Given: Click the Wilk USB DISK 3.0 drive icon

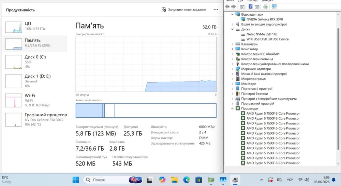Looking at the screenshot, I should point(243,39).
